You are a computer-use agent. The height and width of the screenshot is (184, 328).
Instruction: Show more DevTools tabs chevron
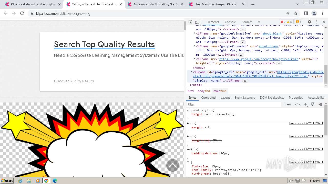(259, 22)
